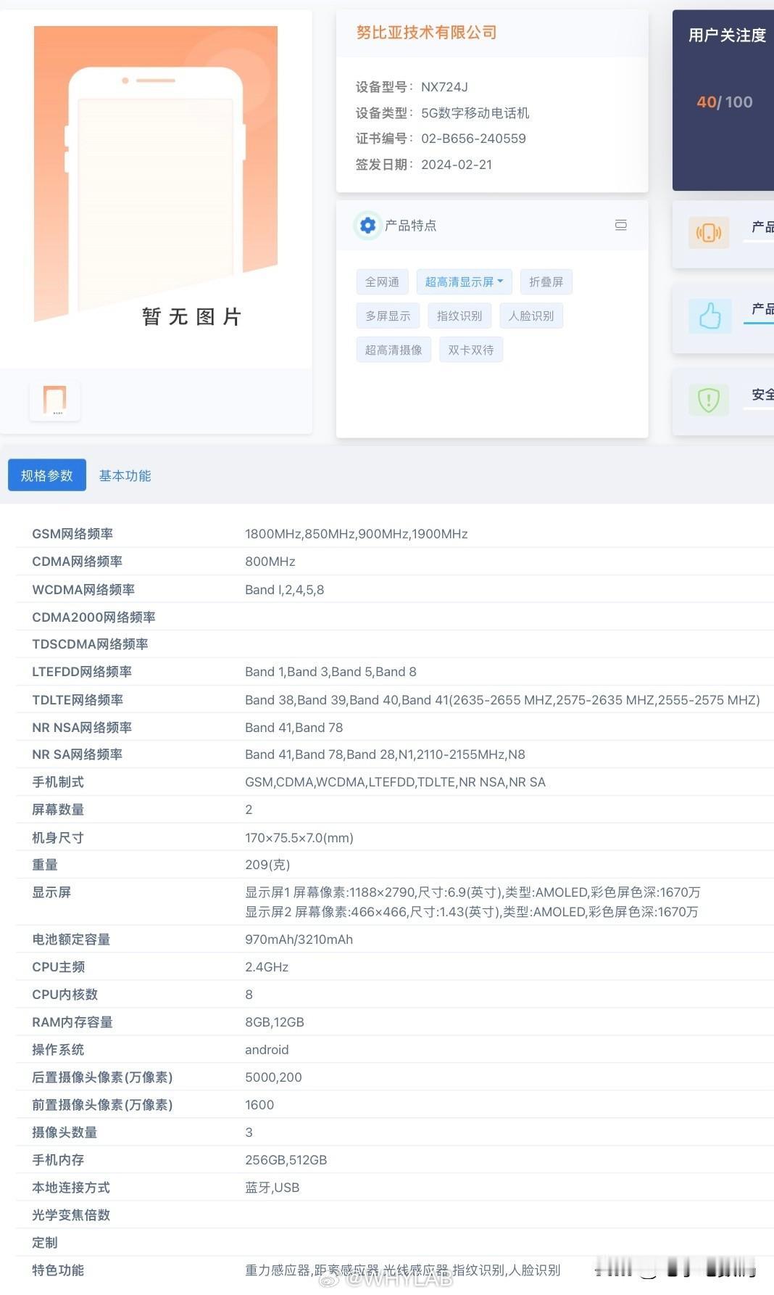Click the WCDMA value Band I,2,4,5,8
This screenshot has width=774, height=1295.
[x=285, y=590]
